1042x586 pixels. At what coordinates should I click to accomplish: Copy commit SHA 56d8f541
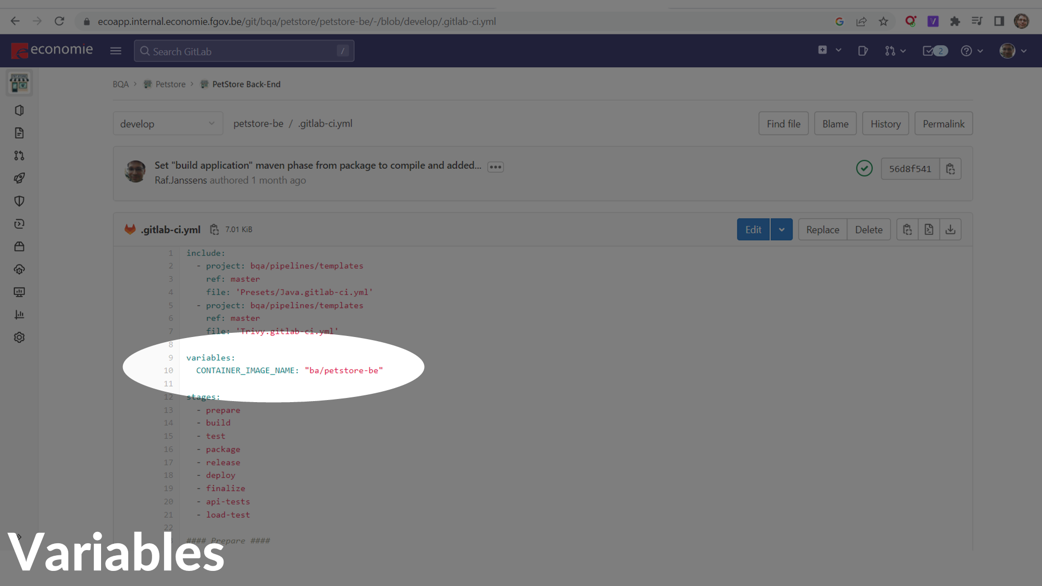pos(950,169)
